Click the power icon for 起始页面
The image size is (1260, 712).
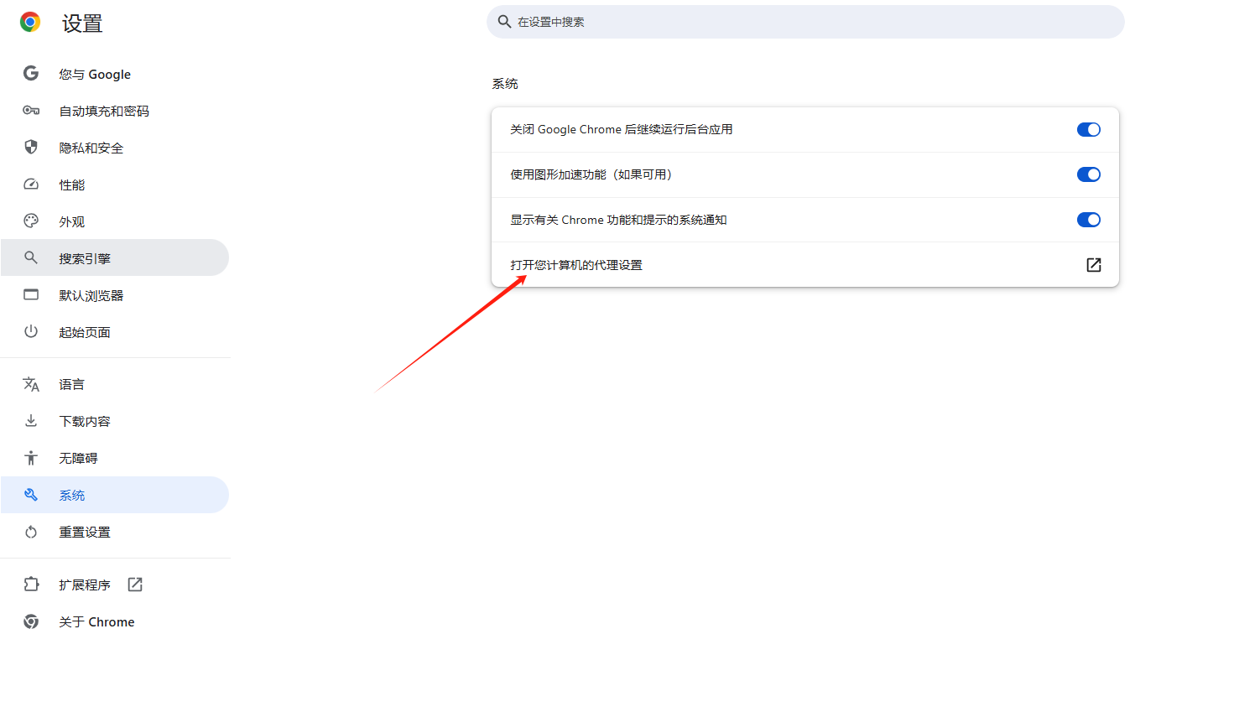pyautogui.click(x=31, y=332)
